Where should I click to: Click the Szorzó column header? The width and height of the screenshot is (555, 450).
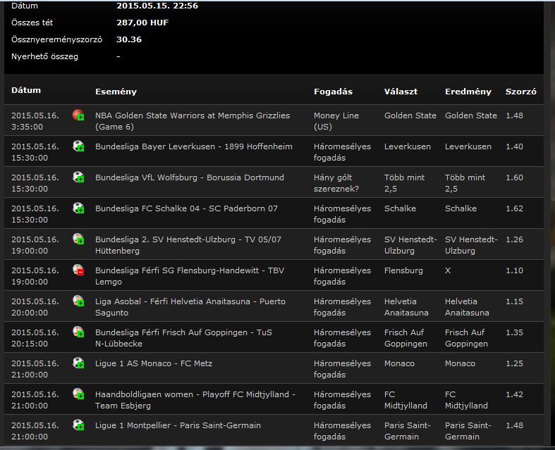point(520,92)
